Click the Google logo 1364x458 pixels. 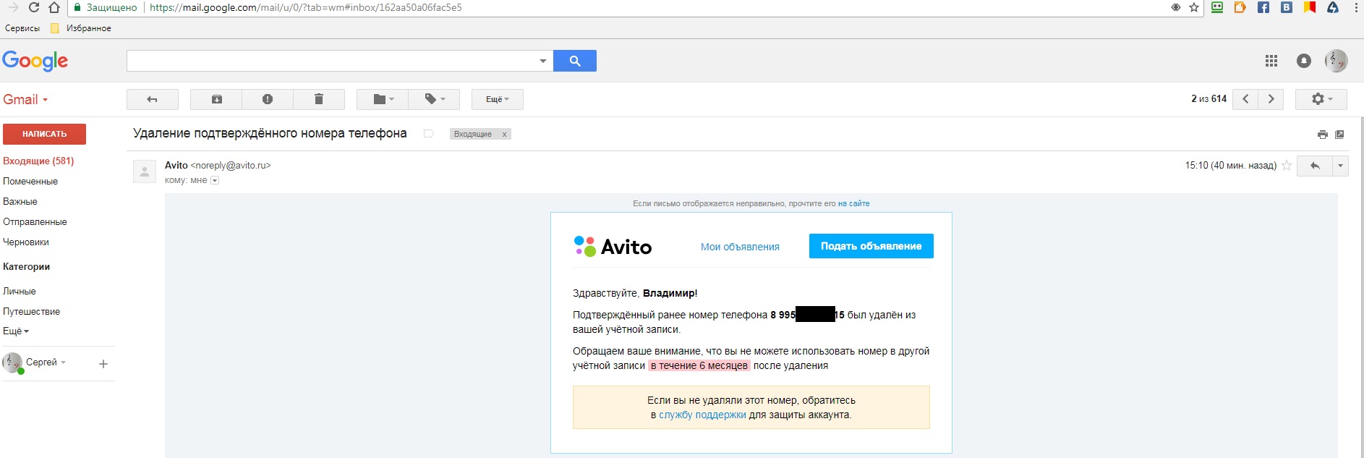[35, 62]
